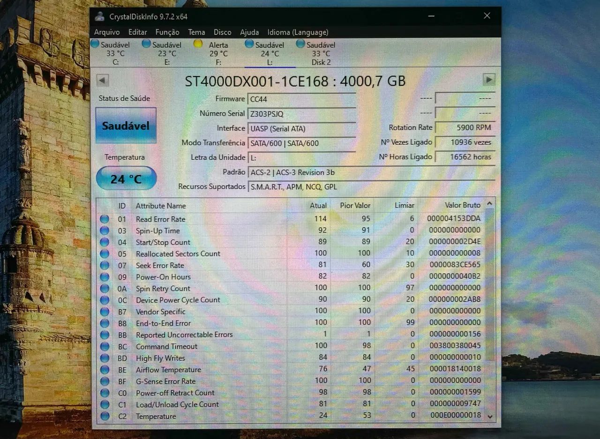
Task: Click status orb for Seek Error Rate
Action: 104,265
